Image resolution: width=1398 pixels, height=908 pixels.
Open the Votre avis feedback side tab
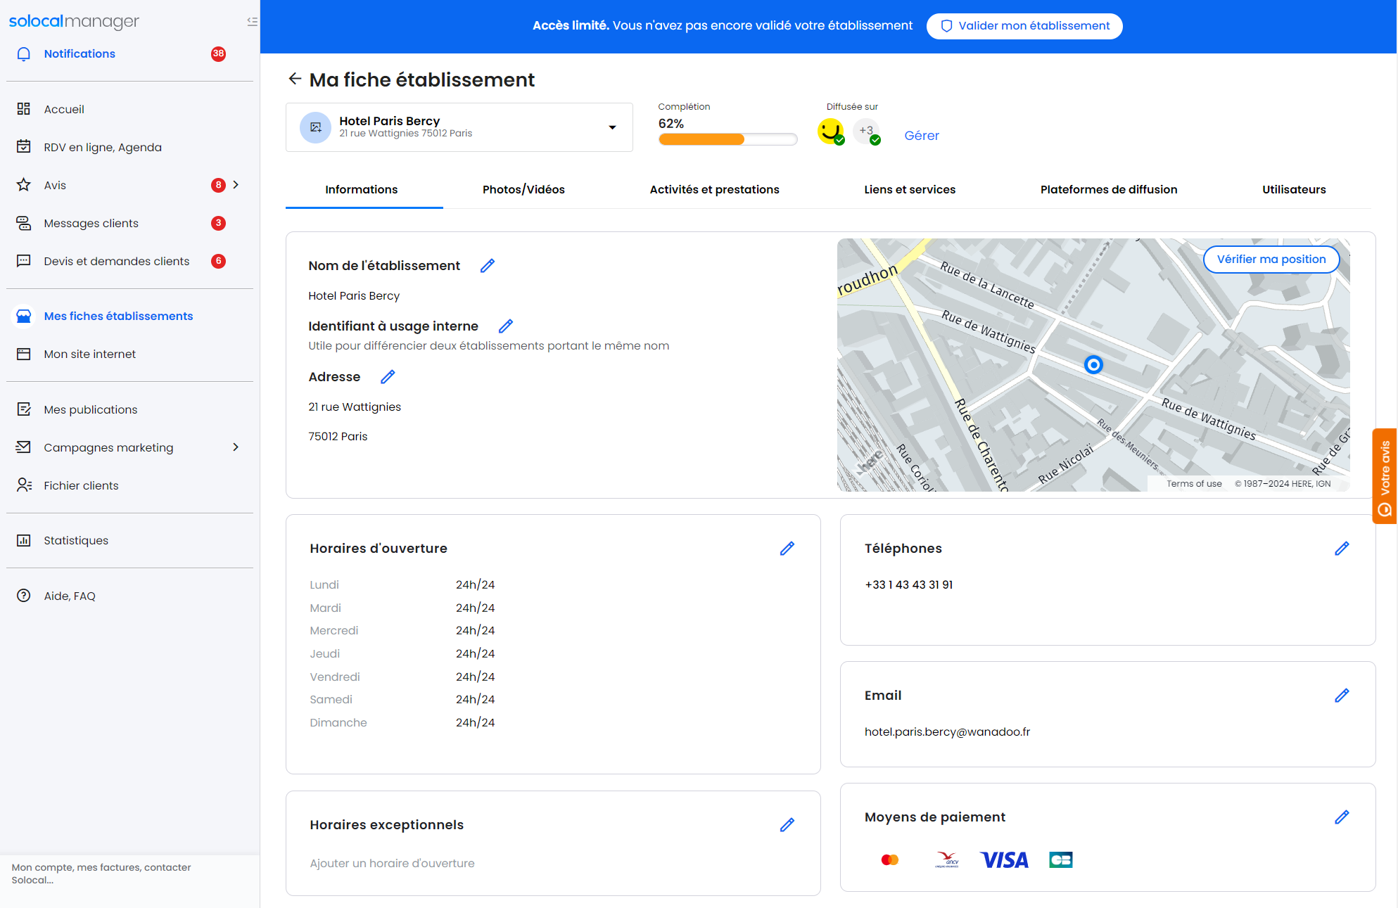point(1384,476)
